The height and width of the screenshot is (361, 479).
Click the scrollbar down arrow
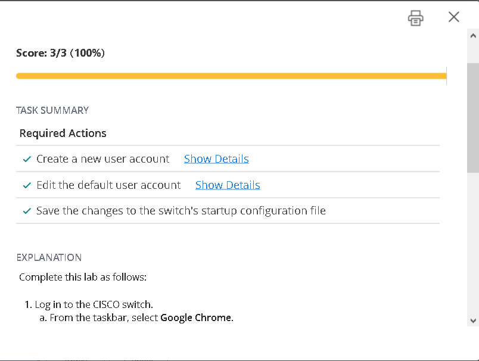[473, 320]
